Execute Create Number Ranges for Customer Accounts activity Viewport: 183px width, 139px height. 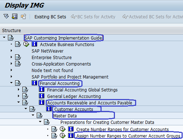click(x=63, y=129)
